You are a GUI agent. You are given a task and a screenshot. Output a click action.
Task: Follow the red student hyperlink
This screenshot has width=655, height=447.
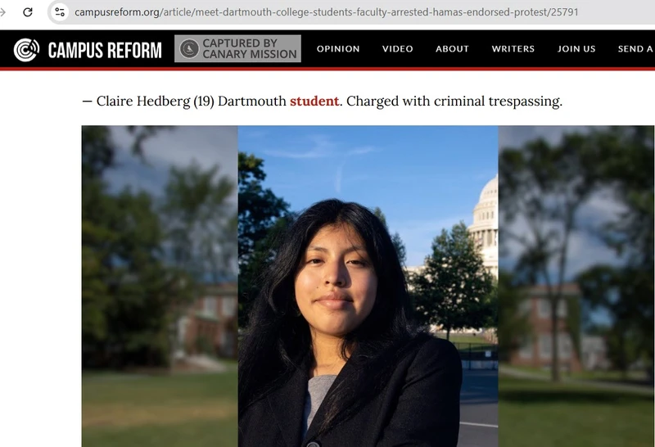(314, 101)
